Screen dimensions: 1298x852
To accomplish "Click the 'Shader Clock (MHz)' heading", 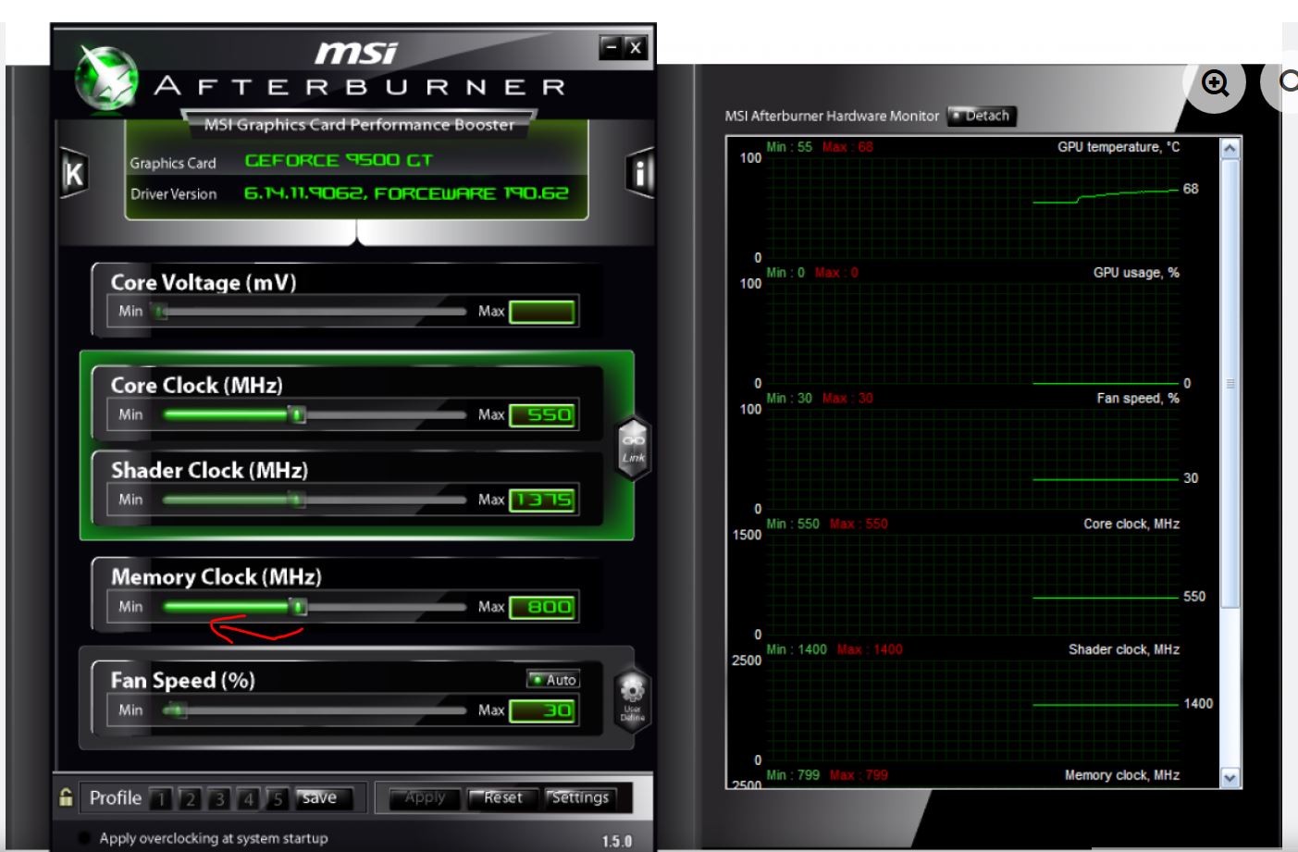I will pyautogui.click(x=209, y=470).
